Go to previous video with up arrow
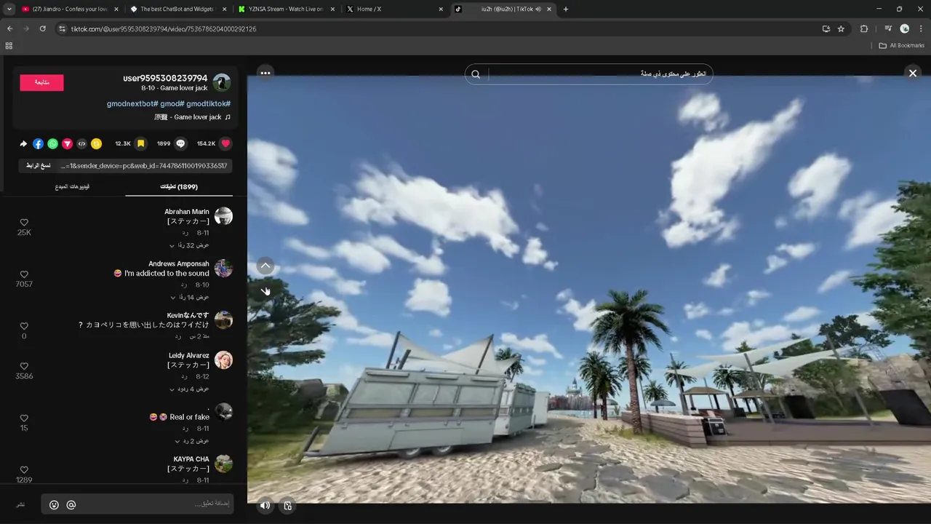931x524 pixels. (x=265, y=266)
